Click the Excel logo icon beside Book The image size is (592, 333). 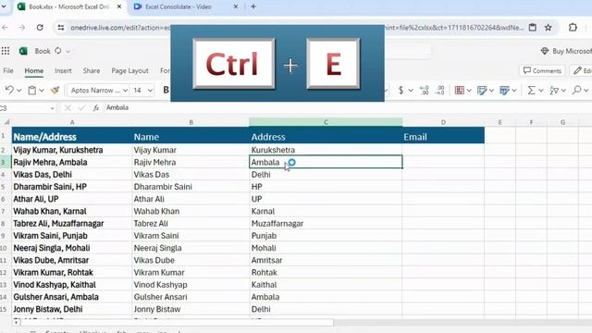pos(23,51)
